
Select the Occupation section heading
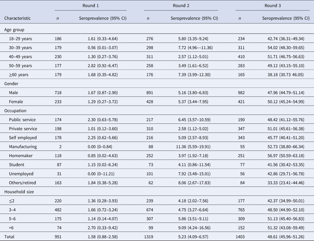pos(15,111)
